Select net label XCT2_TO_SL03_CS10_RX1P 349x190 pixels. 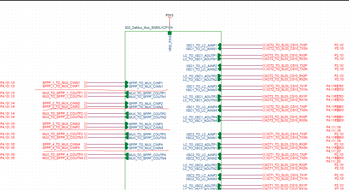tap(287, 96)
